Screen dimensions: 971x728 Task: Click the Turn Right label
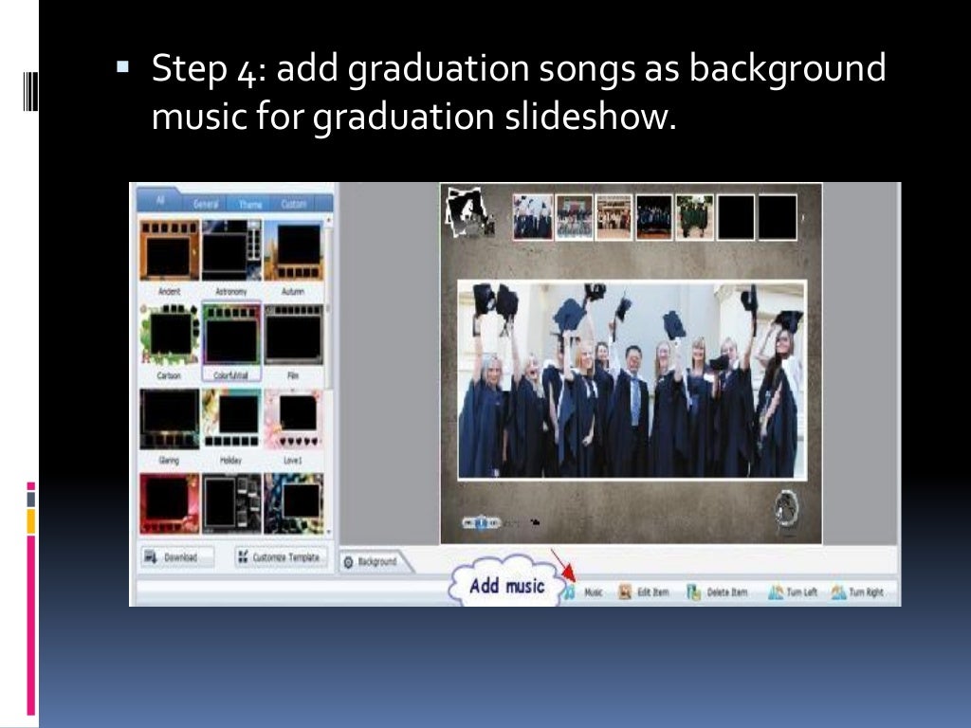867,592
